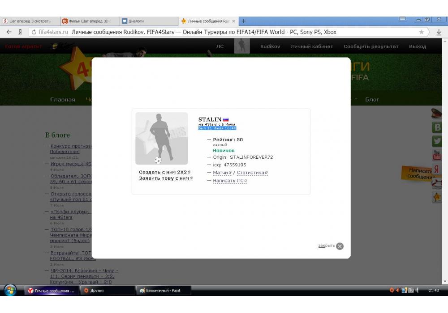Click 'Готов играть?' in the top bar
Image resolution: width=448 pixels, height=313 pixels.
click(23, 46)
